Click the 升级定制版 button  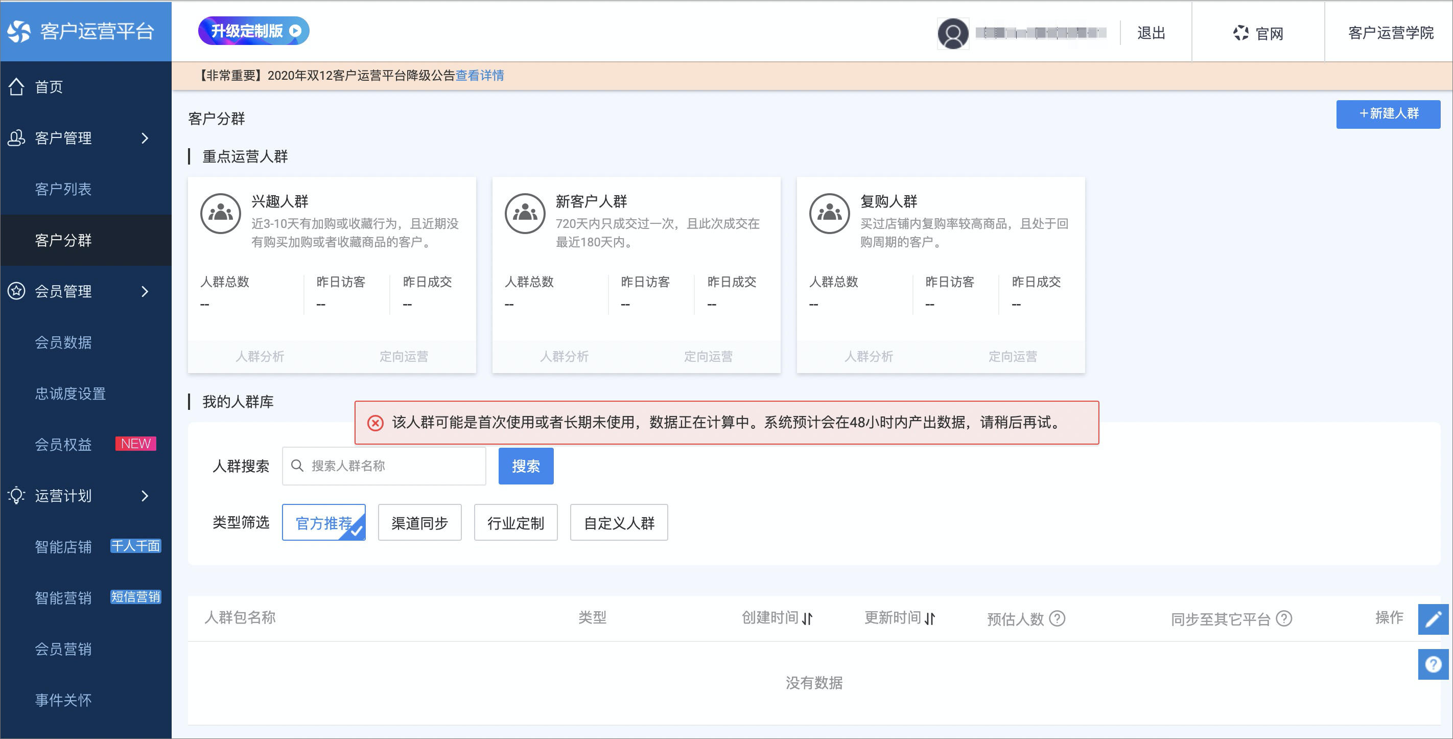click(x=253, y=31)
